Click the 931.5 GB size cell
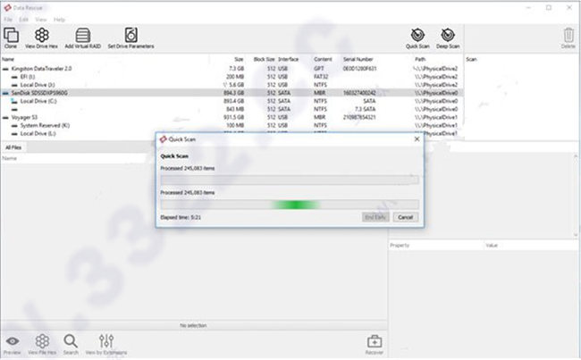The width and height of the screenshot is (581, 360). pos(234,117)
